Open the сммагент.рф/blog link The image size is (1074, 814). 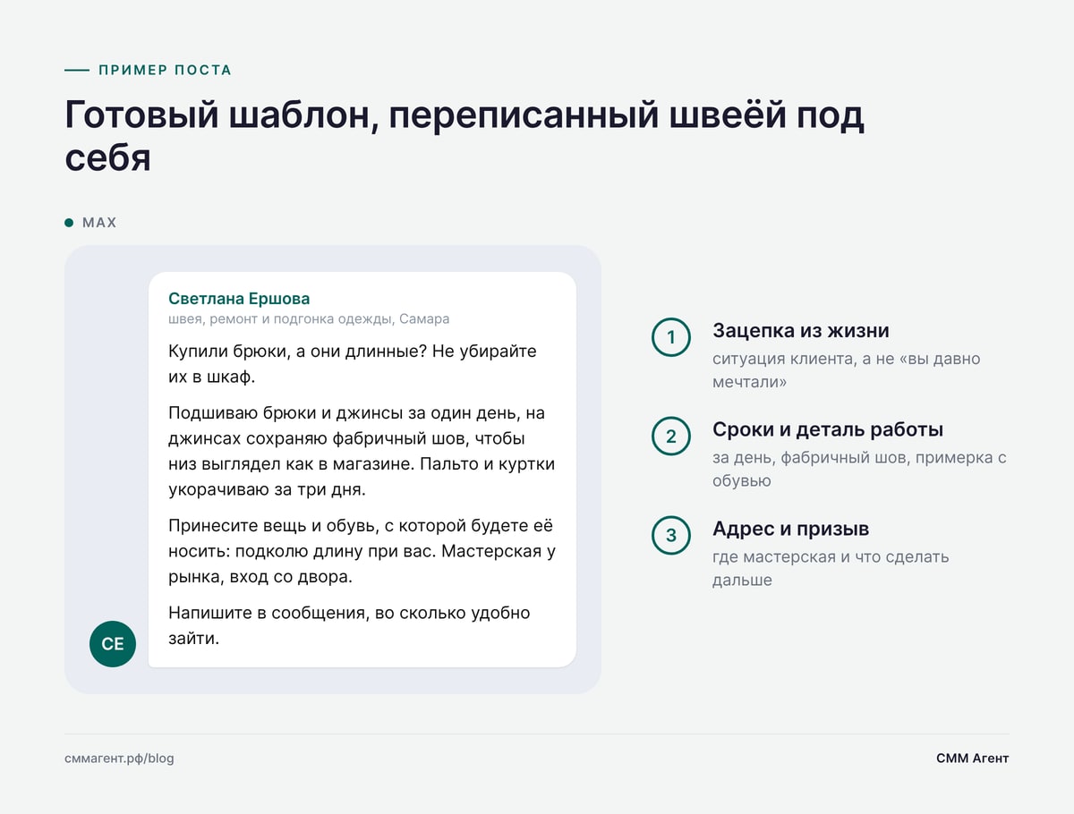(119, 759)
